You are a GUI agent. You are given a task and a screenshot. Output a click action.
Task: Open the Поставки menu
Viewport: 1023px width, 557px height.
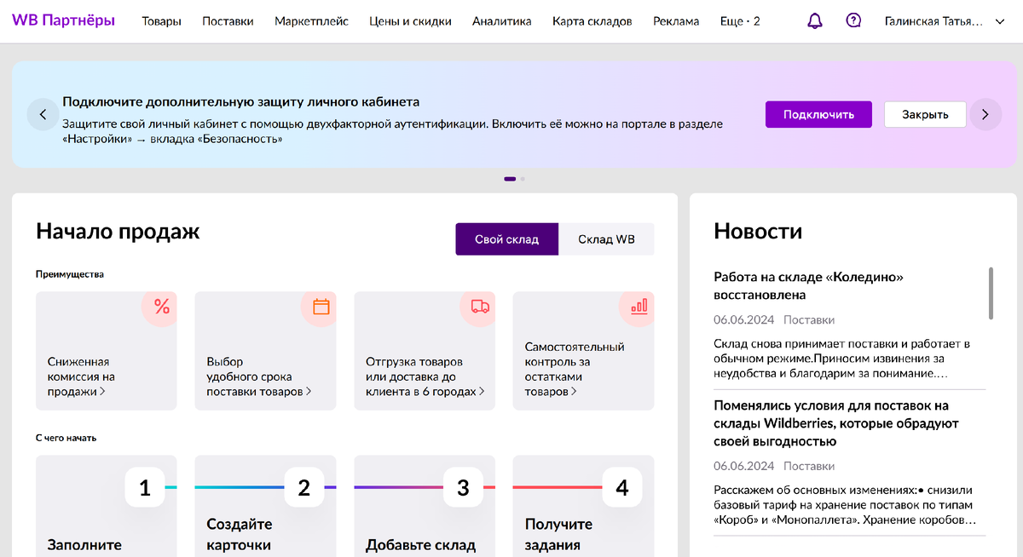(x=228, y=21)
